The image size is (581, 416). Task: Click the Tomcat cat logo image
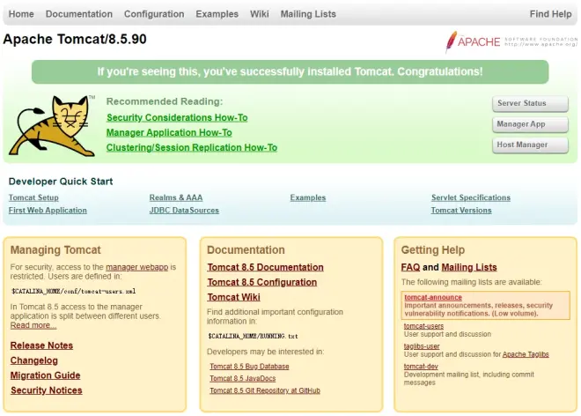pos(52,125)
